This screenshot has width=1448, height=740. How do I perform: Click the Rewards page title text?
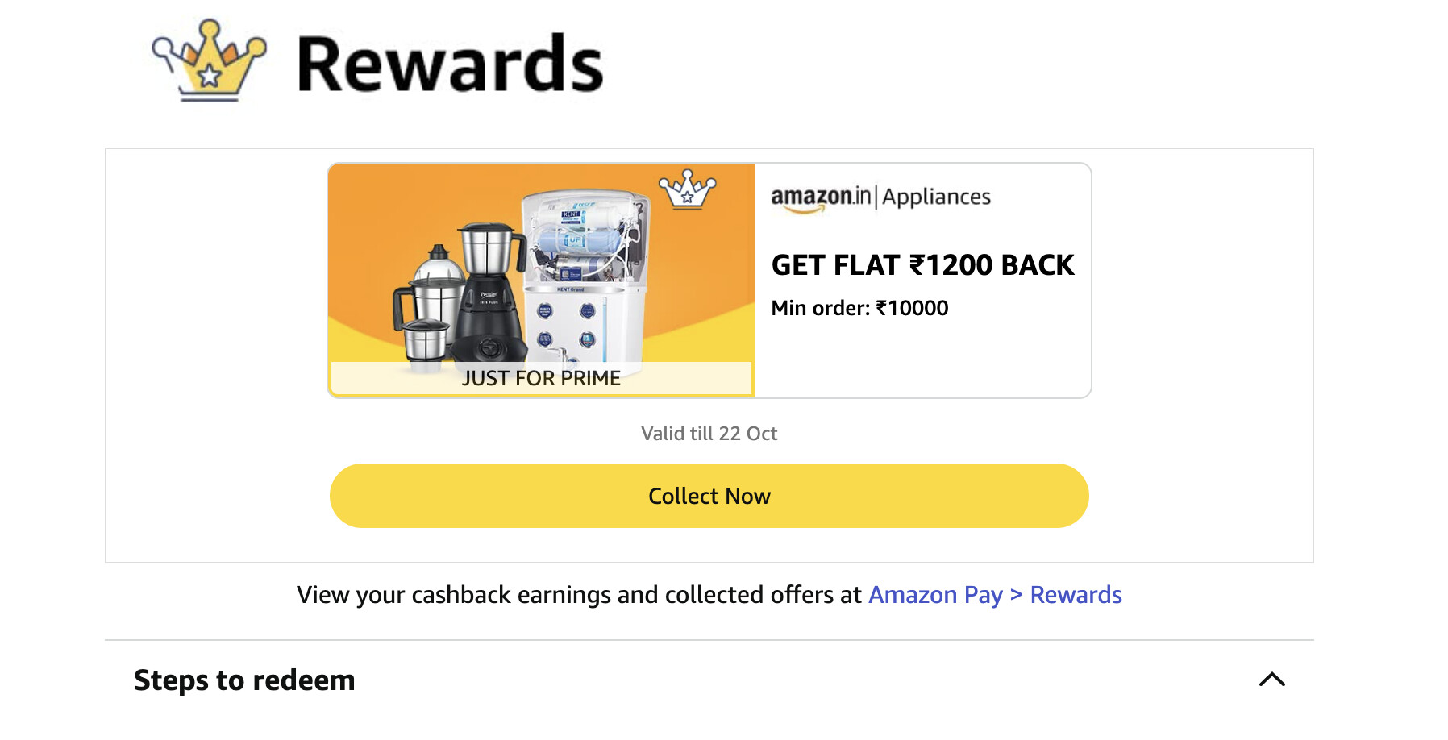[x=450, y=64]
